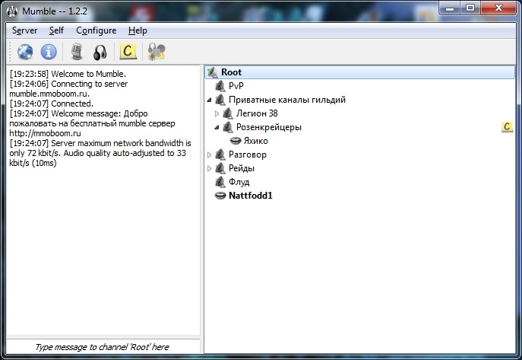Screen dimensions: 522x360
Task: Click the http://mmoboom.ru link in log
Action: (x=45, y=133)
